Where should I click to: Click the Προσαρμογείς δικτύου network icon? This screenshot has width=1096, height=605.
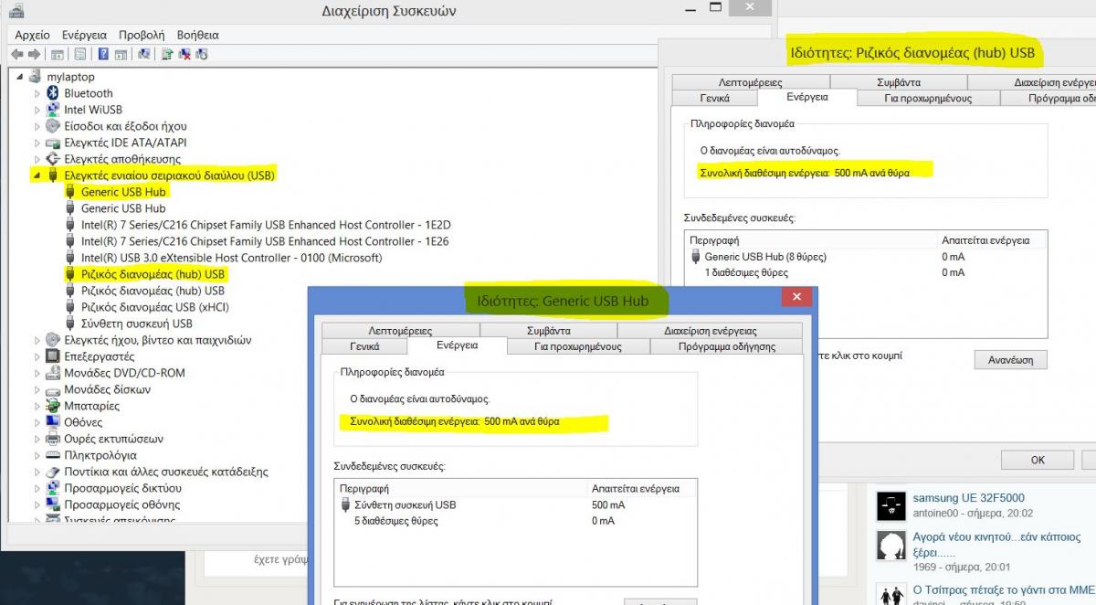pyautogui.click(x=53, y=488)
